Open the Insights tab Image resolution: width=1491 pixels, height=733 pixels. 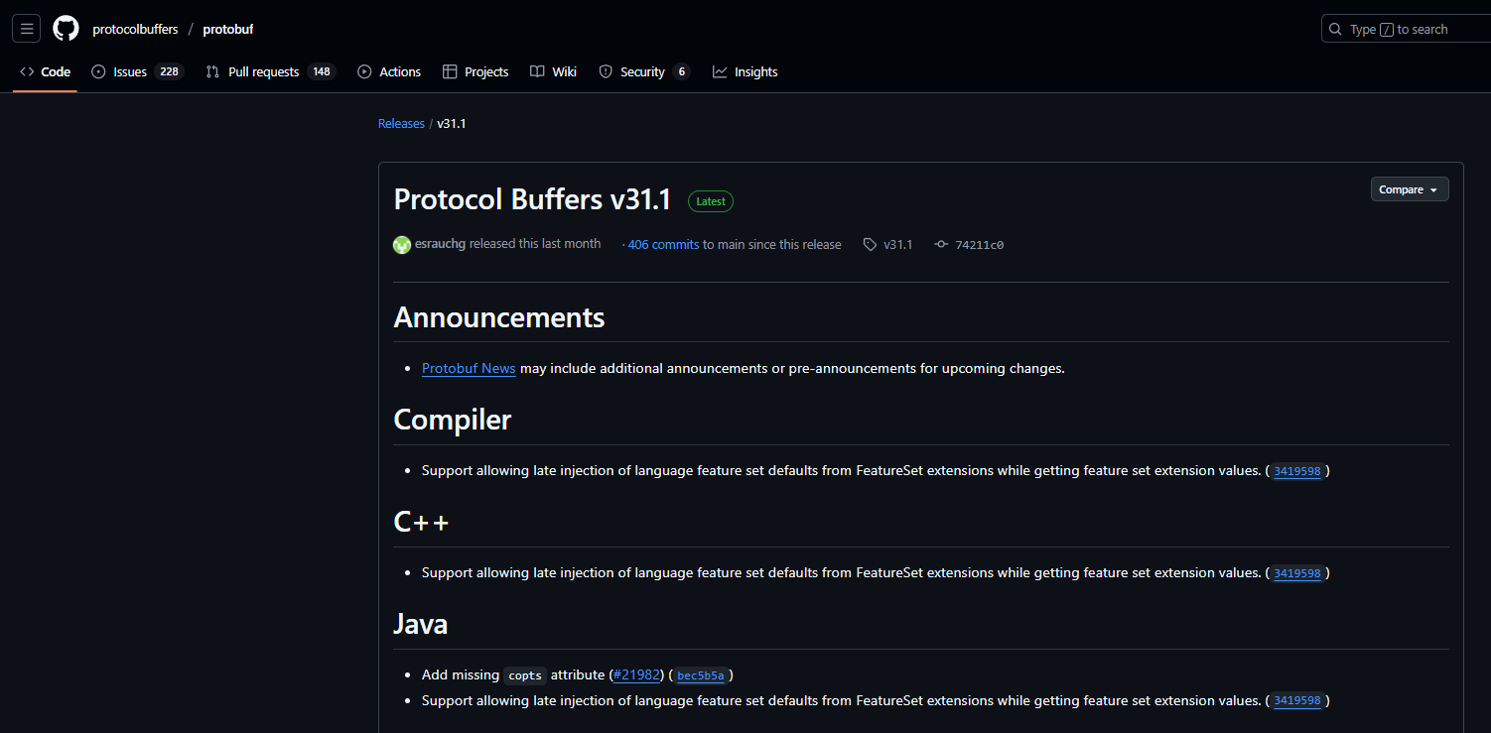745,71
